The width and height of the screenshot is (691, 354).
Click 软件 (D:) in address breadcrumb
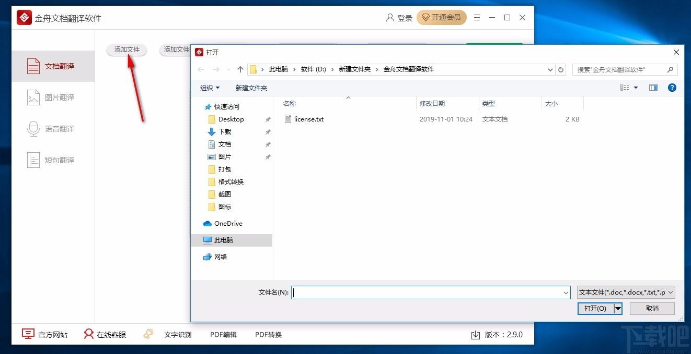[314, 69]
